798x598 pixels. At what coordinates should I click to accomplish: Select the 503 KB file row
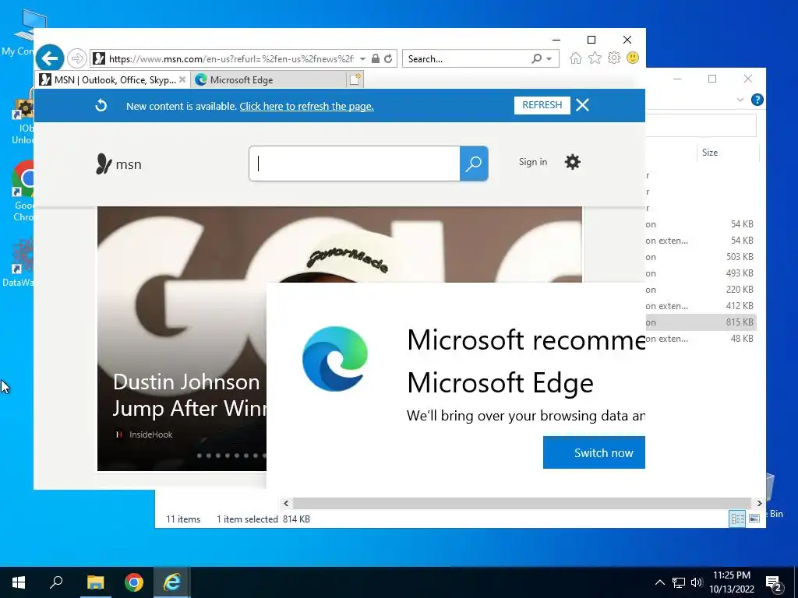(x=701, y=257)
